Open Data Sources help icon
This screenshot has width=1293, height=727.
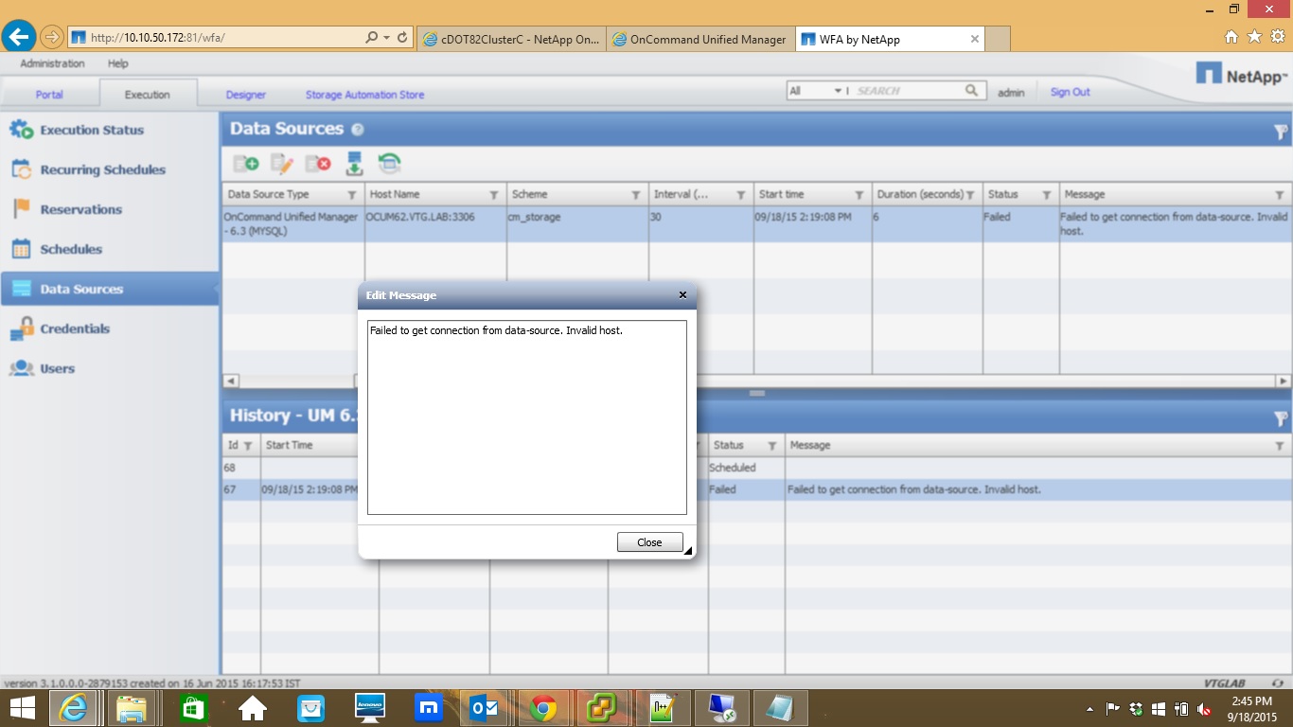[x=358, y=130]
